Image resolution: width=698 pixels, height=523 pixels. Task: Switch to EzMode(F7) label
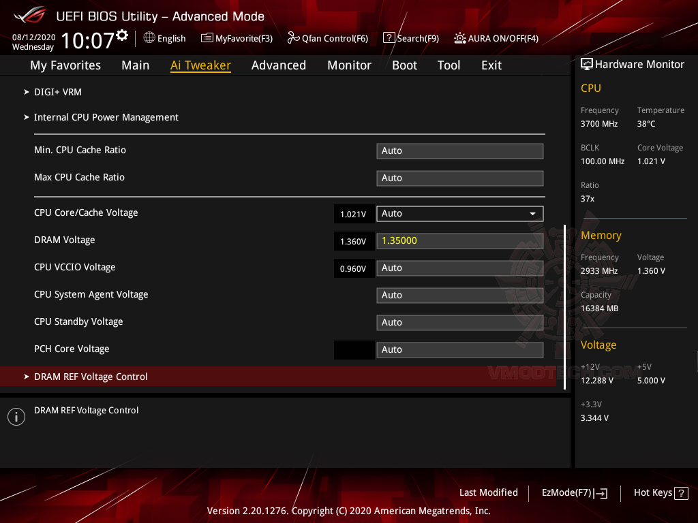click(566, 493)
